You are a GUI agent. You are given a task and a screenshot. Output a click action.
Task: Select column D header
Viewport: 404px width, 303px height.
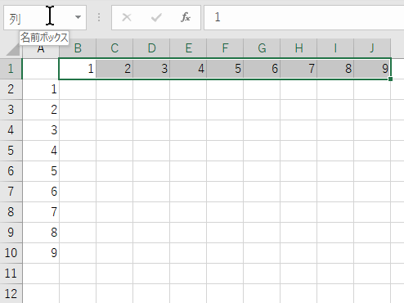click(x=151, y=48)
